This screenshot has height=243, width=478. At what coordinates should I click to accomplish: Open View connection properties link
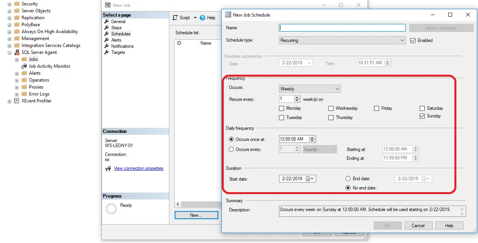139,169
